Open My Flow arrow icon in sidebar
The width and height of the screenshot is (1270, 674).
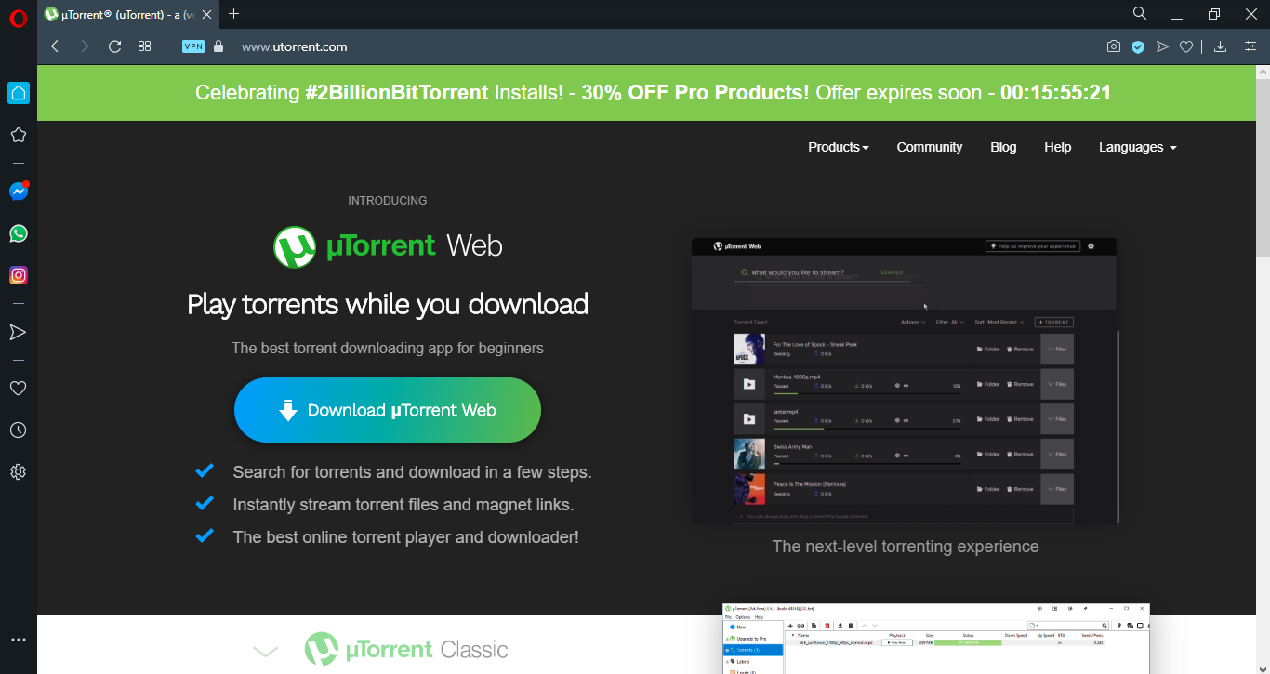point(18,332)
